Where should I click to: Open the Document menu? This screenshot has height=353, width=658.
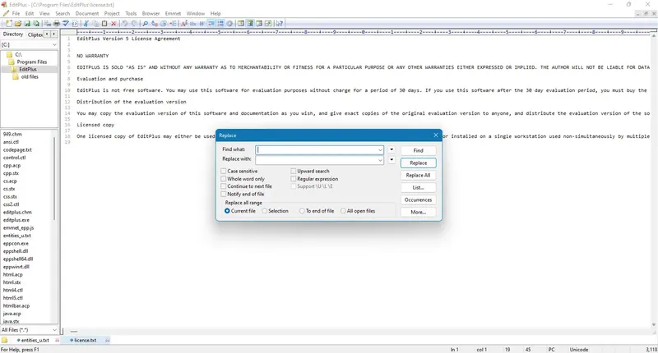(x=87, y=13)
